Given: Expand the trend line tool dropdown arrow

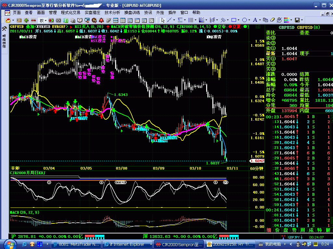Looking at the screenshot, I should pos(174,20).
